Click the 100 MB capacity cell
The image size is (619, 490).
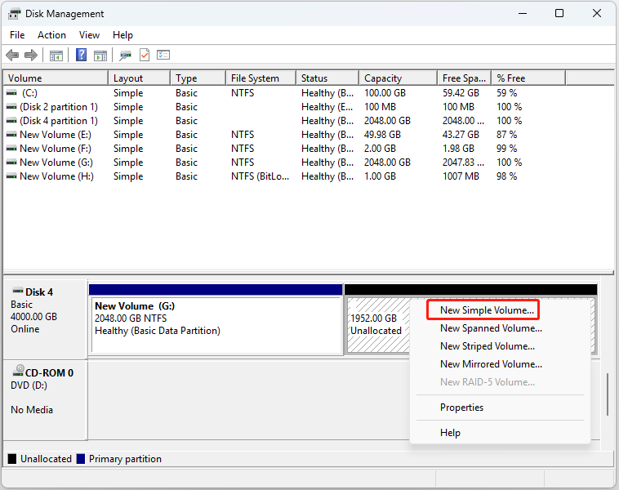point(380,107)
